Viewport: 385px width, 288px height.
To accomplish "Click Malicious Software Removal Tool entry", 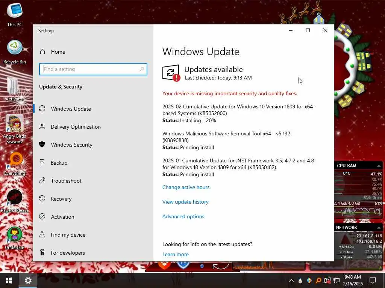I will coord(226,137).
